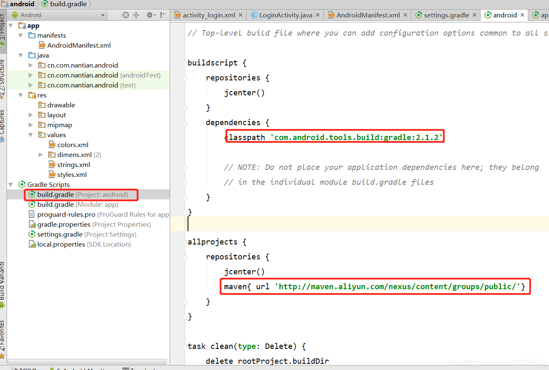Expand the mipmap folder
The image size is (549, 370).
coord(31,125)
